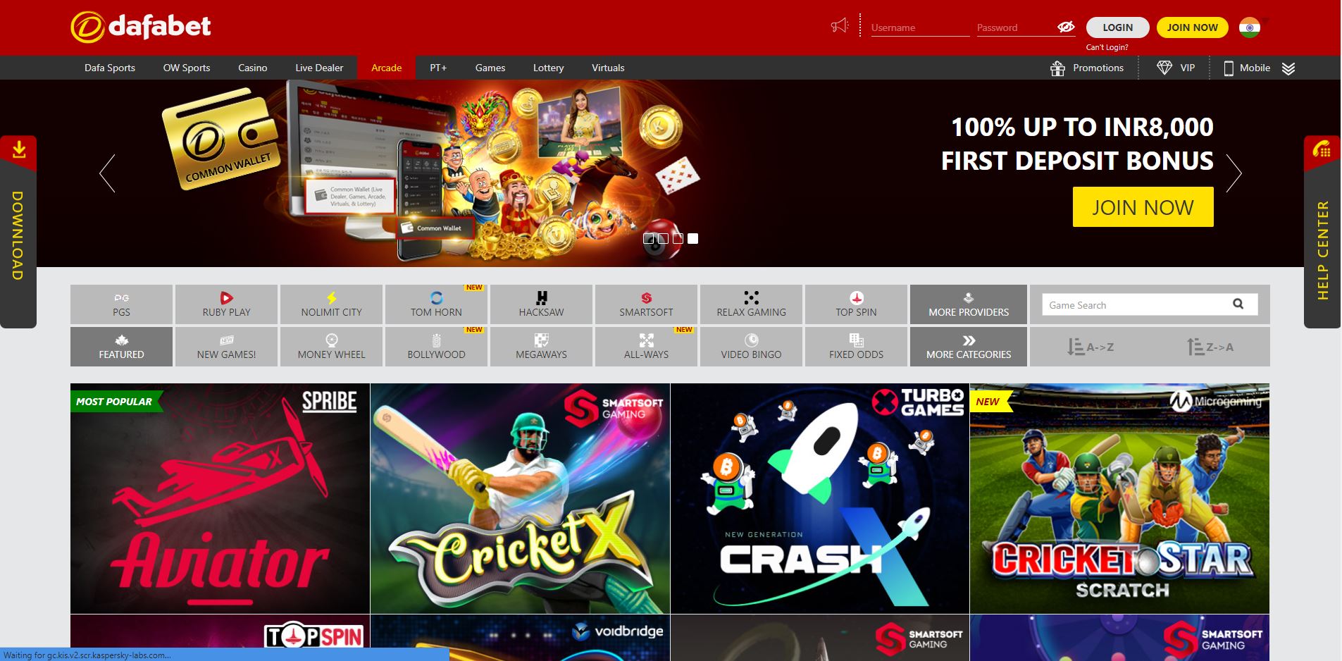This screenshot has height=661, width=1342.
Task: Select the Video Bingo category
Action: (751, 347)
